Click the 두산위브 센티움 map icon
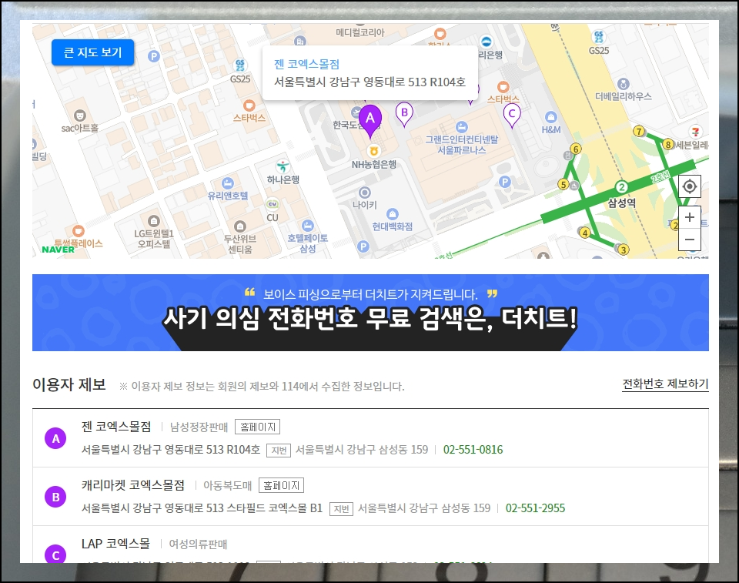 240,226
